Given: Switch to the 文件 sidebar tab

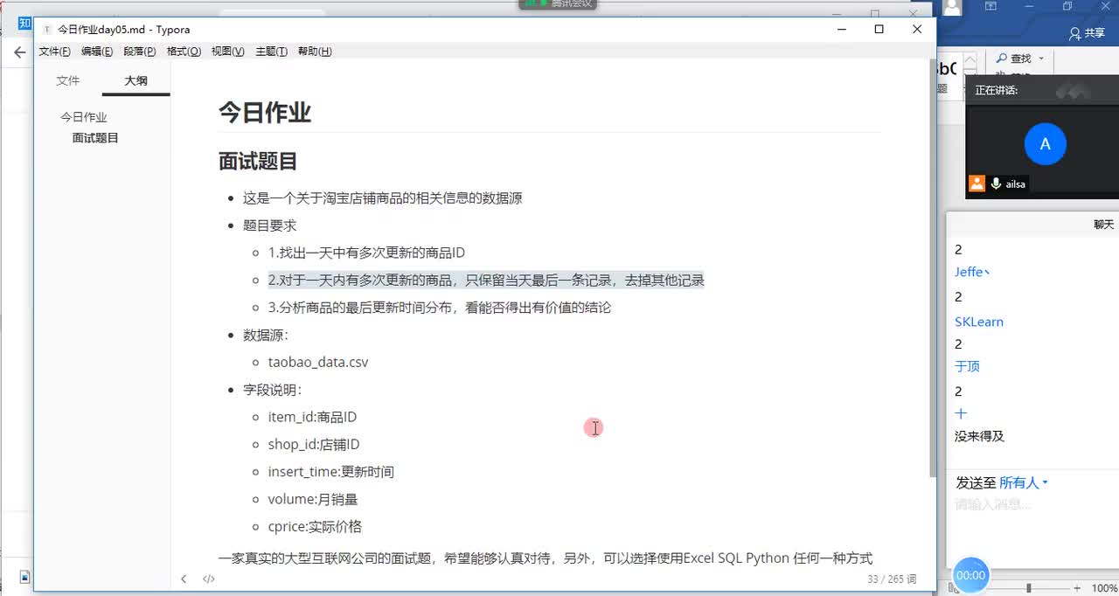Looking at the screenshot, I should point(68,80).
